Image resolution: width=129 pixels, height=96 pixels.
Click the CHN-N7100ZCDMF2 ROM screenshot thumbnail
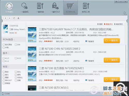click(x=32, y=54)
